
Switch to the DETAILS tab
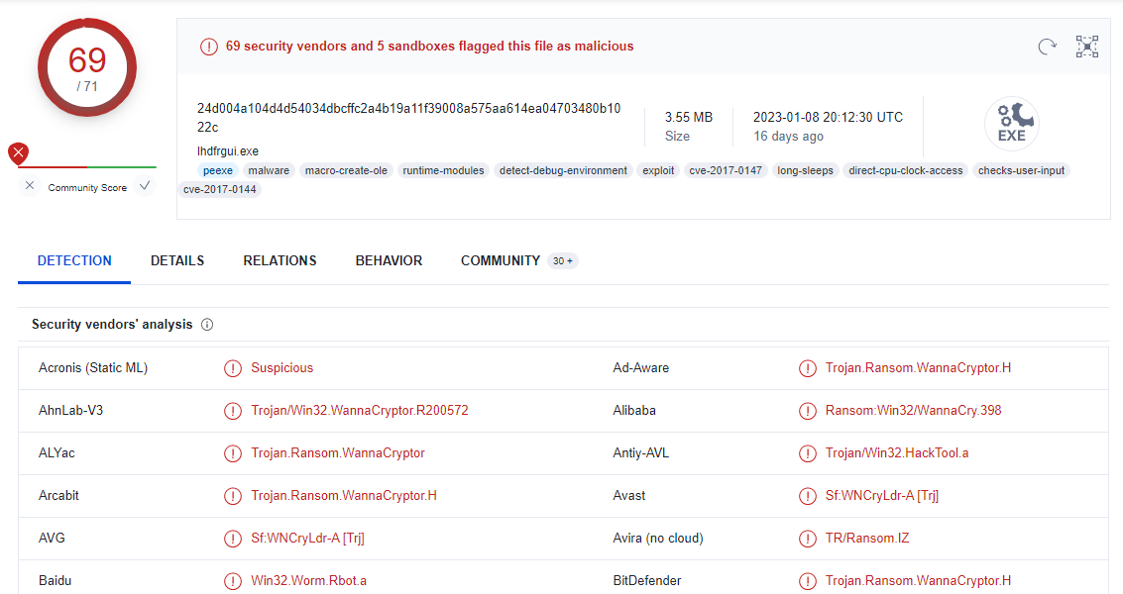pyautogui.click(x=177, y=260)
